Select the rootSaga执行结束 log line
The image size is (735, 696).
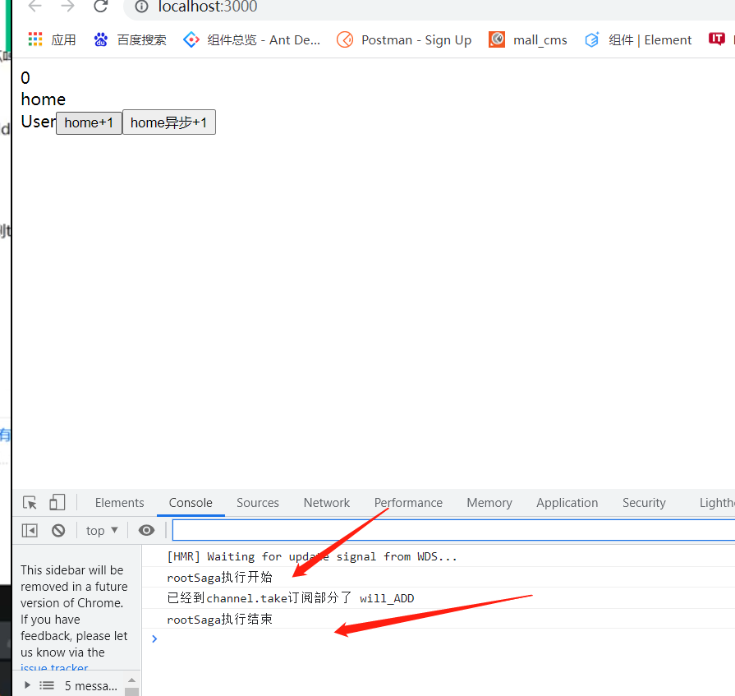pyautogui.click(x=439, y=619)
